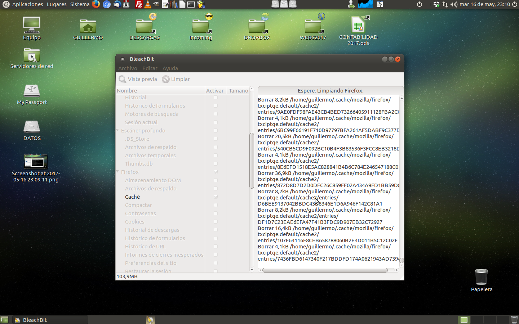Click the Vista previa magnifier icon
Viewport: 519px width, 324px height.
coord(123,79)
